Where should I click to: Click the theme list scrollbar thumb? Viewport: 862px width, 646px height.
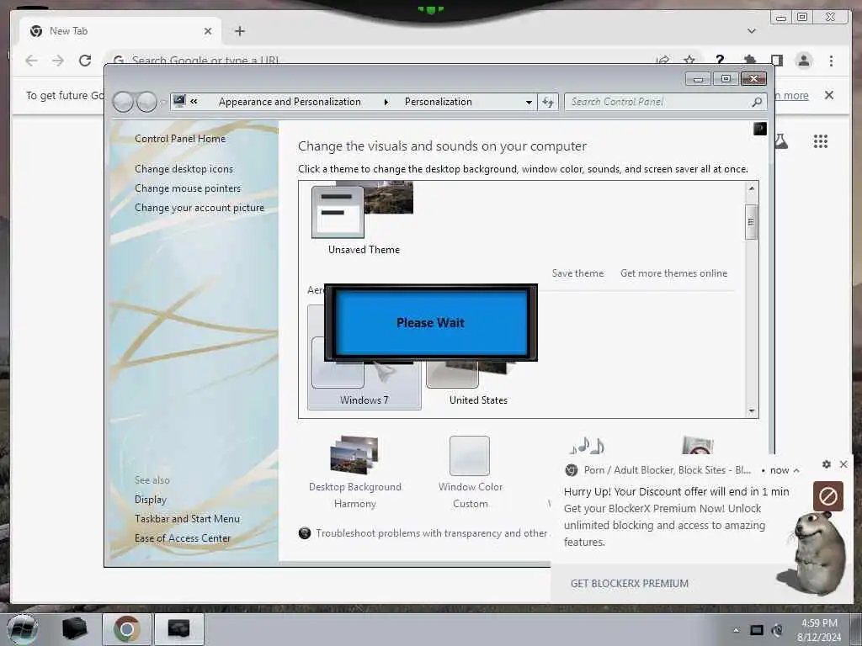point(751,222)
